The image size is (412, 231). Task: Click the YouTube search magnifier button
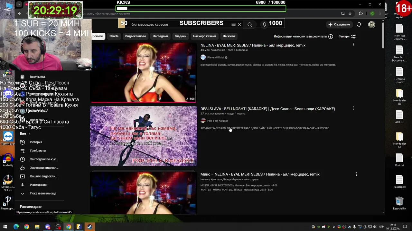250,24
